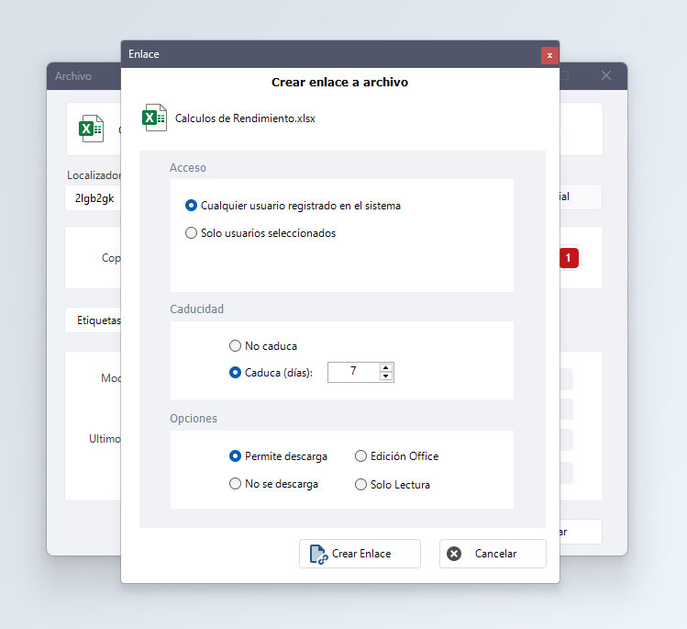Click the 'Archivo' window title

73,76
